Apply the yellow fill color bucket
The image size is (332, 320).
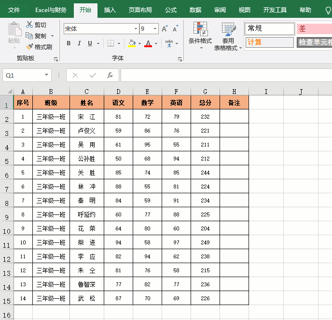[x=132, y=43]
